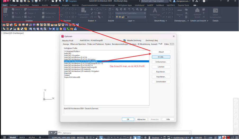Open the Ausführung 1-50 scale dropdown

point(181,137)
